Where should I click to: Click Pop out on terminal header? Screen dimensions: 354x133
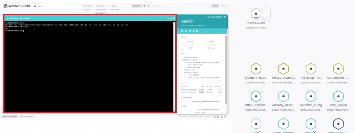(169, 18)
